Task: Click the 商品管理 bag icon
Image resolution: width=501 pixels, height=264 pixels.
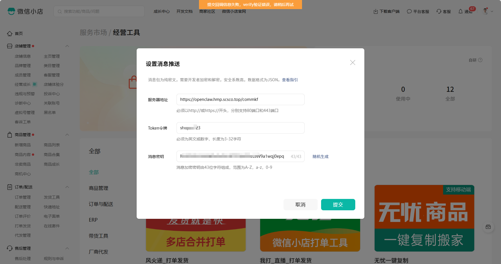Action: [10, 135]
